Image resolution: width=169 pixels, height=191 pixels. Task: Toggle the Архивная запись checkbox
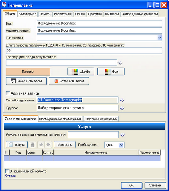click(x=8, y=93)
